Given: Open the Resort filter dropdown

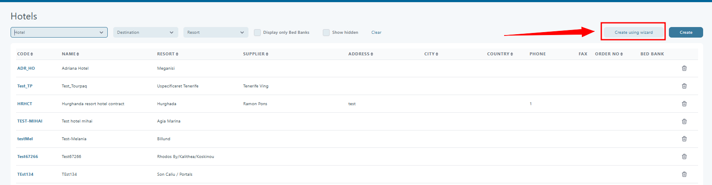Looking at the screenshot, I should 216,33.
